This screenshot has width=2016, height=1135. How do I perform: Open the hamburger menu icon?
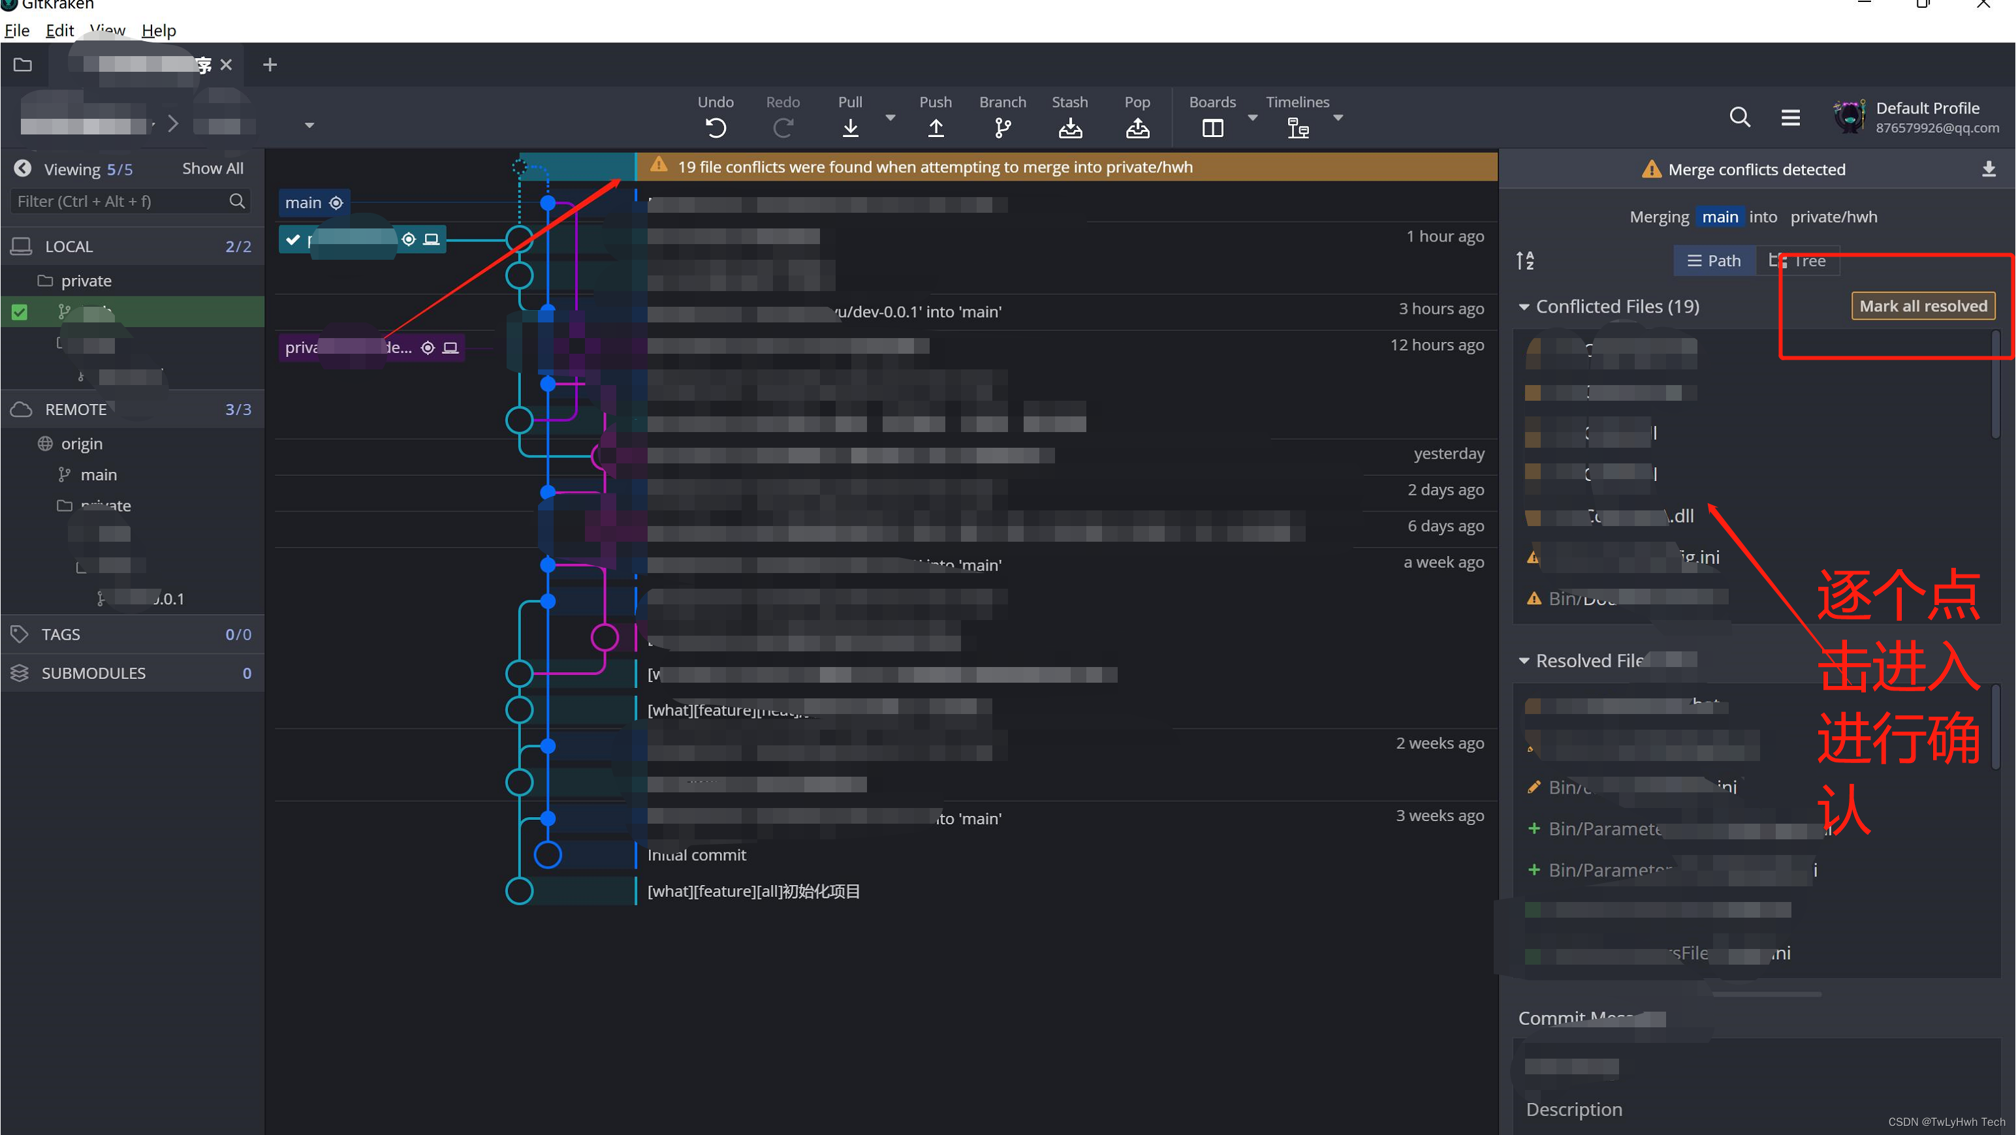[1791, 117]
